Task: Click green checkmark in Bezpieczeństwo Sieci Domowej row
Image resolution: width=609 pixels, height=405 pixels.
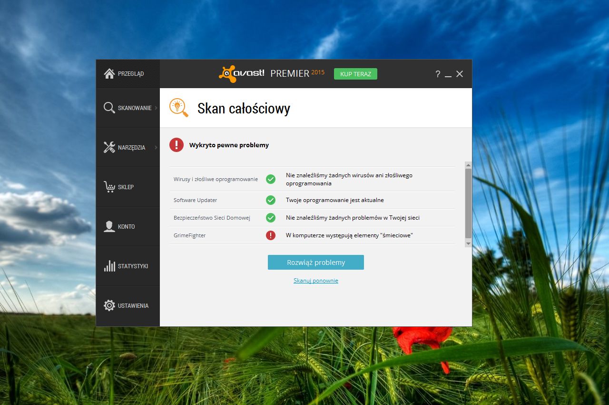Action: pyautogui.click(x=271, y=218)
